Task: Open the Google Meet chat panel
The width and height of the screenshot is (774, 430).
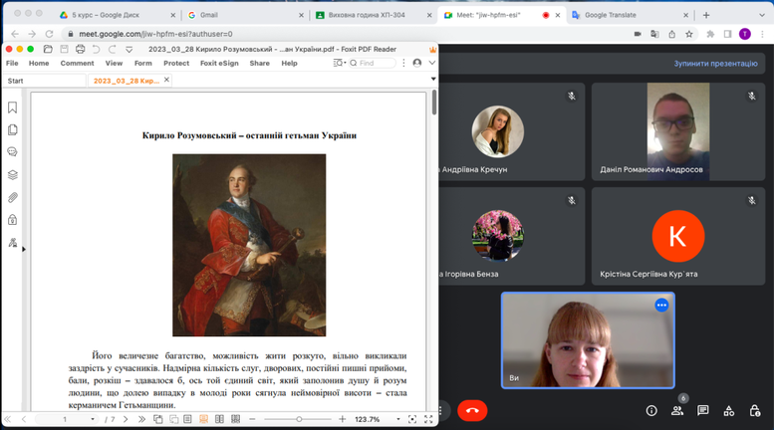Action: coord(703,410)
